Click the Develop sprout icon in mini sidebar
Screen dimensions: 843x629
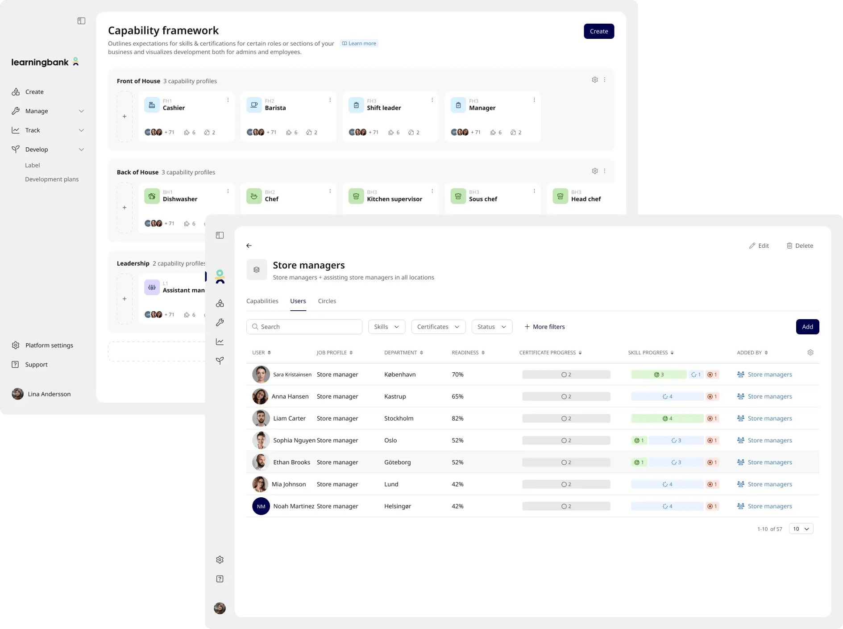pyautogui.click(x=220, y=361)
